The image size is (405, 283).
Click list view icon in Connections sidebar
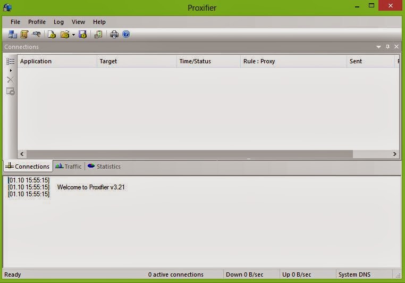pyautogui.click(x=10, y=61)
